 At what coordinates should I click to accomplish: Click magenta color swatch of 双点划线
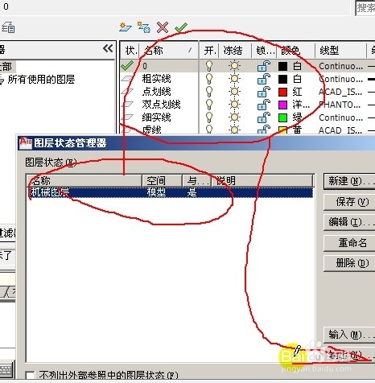(x=282, y=105)
